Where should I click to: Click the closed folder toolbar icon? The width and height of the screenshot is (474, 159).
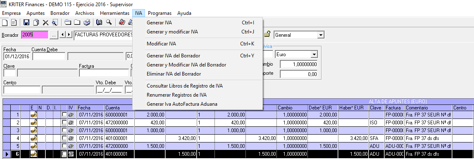(77, 22)
